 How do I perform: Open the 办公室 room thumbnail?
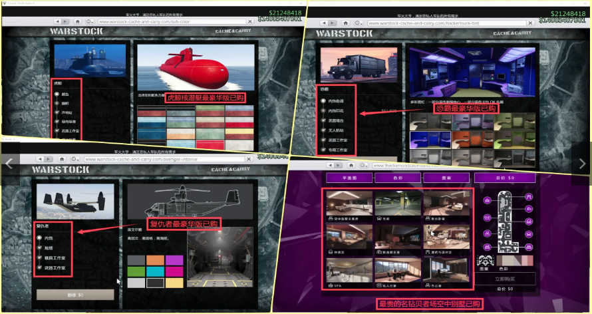[x=446, y=273]
